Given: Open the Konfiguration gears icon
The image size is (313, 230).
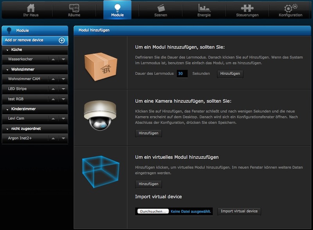Looking at the screenshot, I should (x=290, y=8).
